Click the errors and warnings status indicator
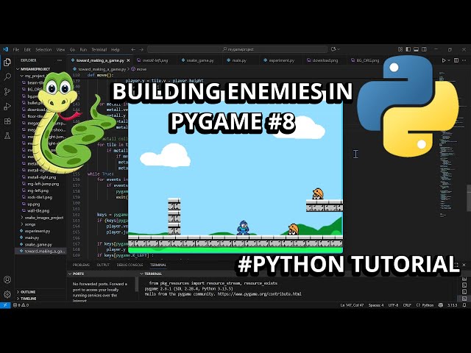This screenshot has height=353, width=471. pyautogui.click(x=21, y=305)
